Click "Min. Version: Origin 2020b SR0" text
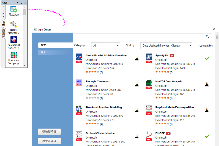 pyautogui.click(x=103, y=90)
